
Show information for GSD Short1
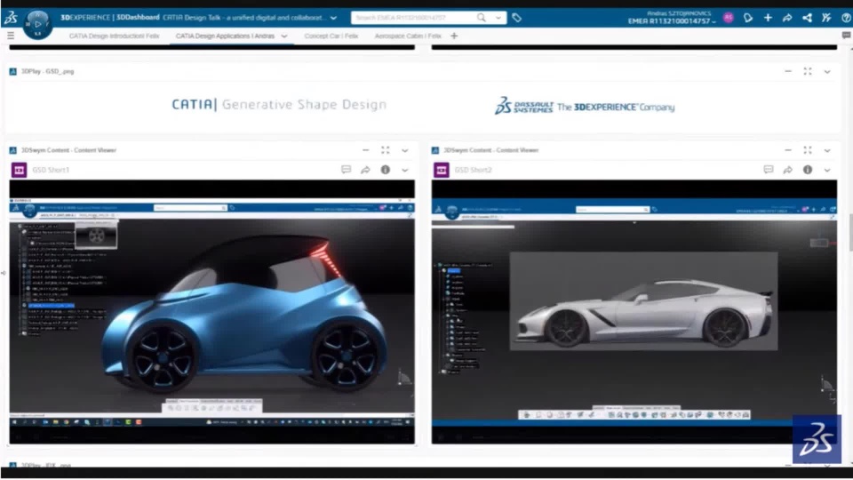pyautogui.click(x=385, y=170)
